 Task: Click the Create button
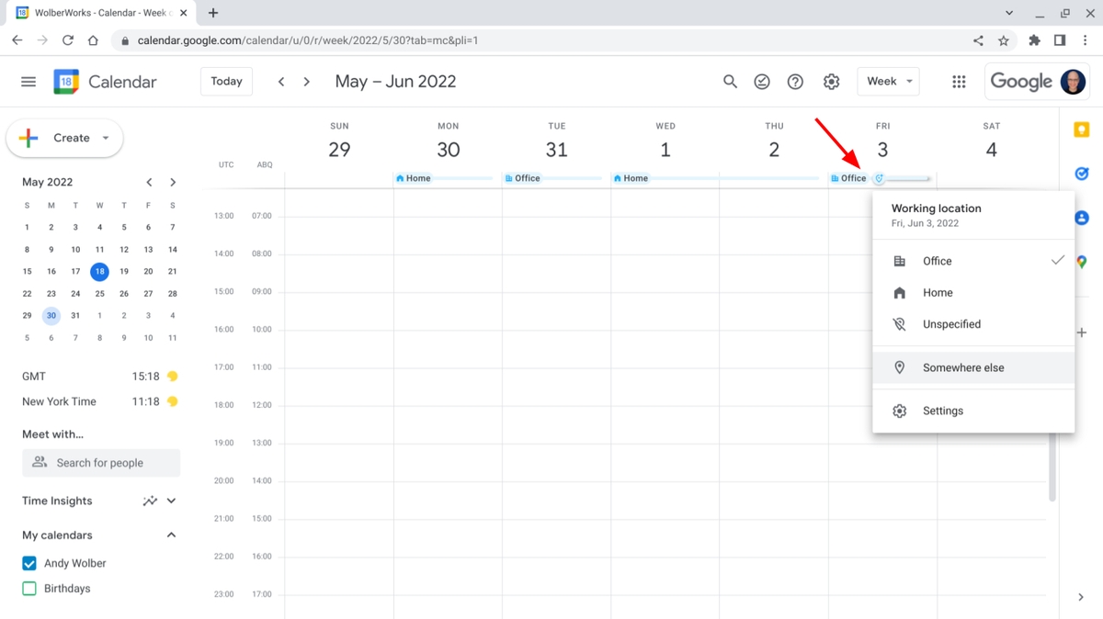(63, 138)
